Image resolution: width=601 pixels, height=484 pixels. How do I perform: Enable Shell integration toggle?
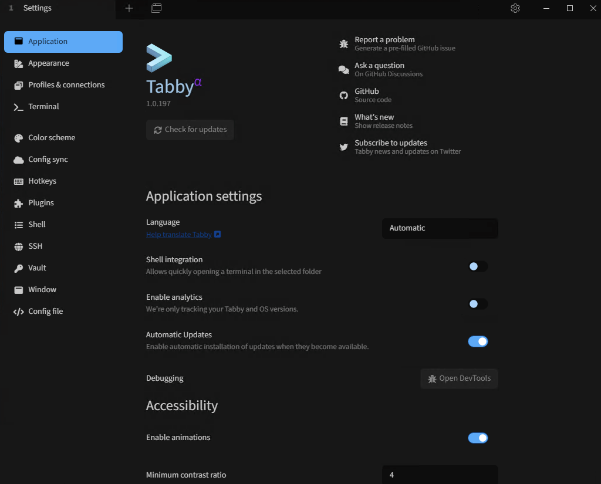point(478,266)
